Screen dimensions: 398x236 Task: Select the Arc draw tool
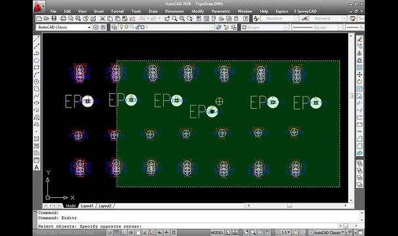[37, 74]
